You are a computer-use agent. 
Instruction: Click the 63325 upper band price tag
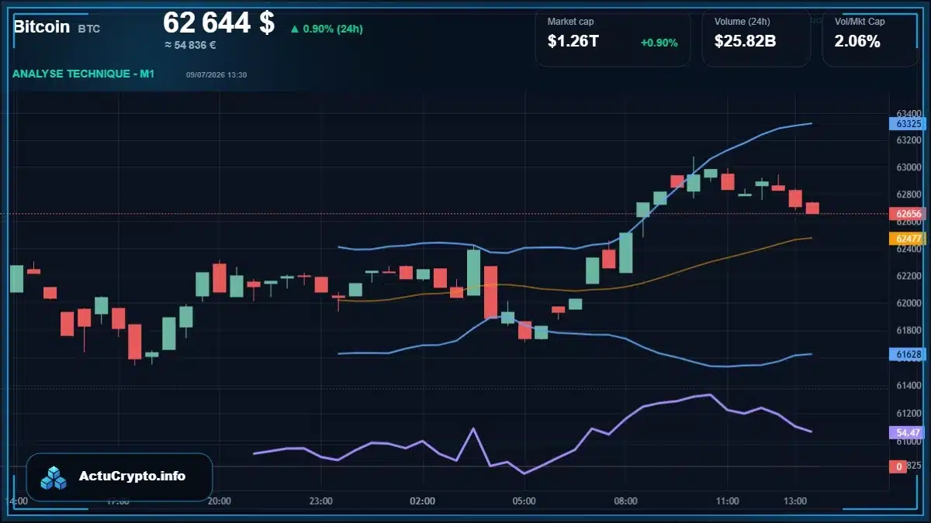click(x=908, y=124)
